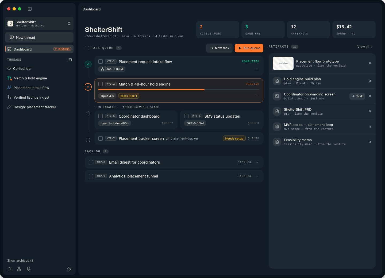The height and width of the screenshot is (278, 385).
Task: Open the Dashboard sidebar item
Action: pyautogui.click(x=39, y=49)
